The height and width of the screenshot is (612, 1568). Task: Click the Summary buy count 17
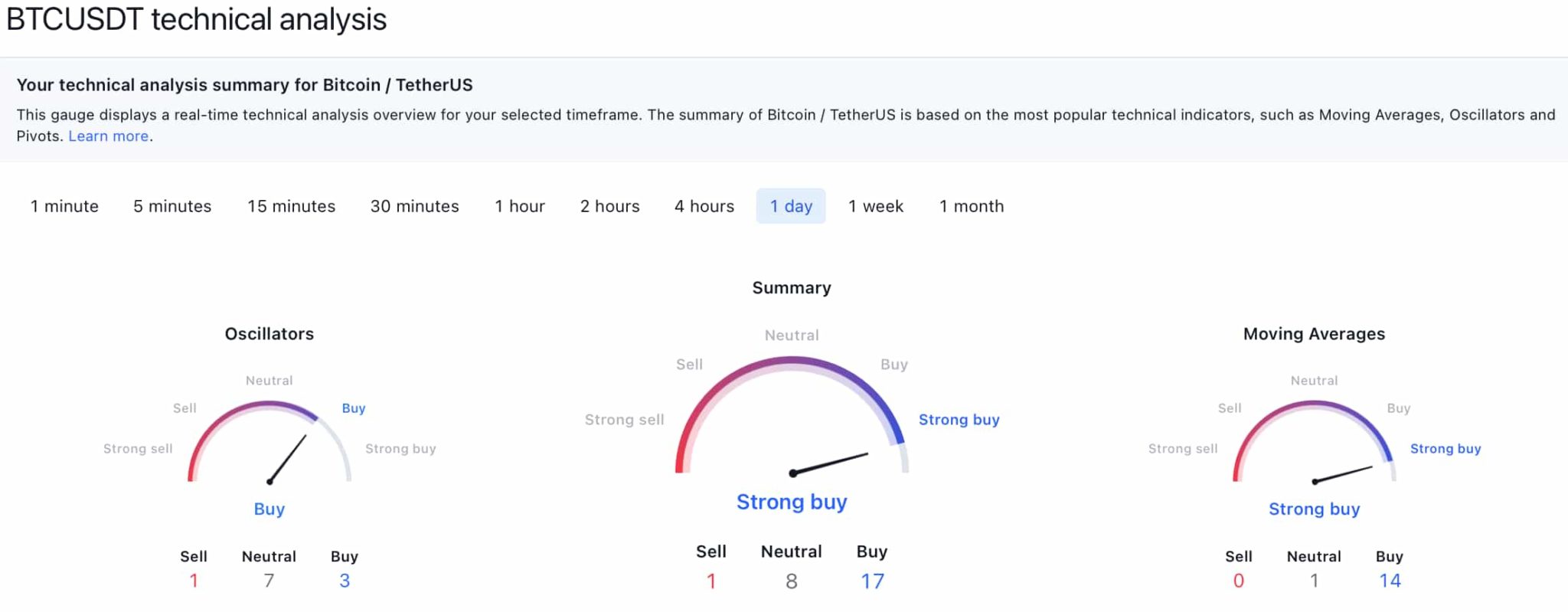[872, 581]
